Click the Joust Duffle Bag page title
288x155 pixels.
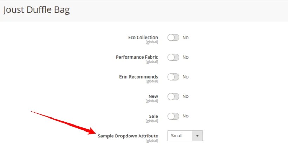point(37,10)
